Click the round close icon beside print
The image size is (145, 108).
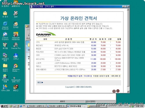point(118,91)
